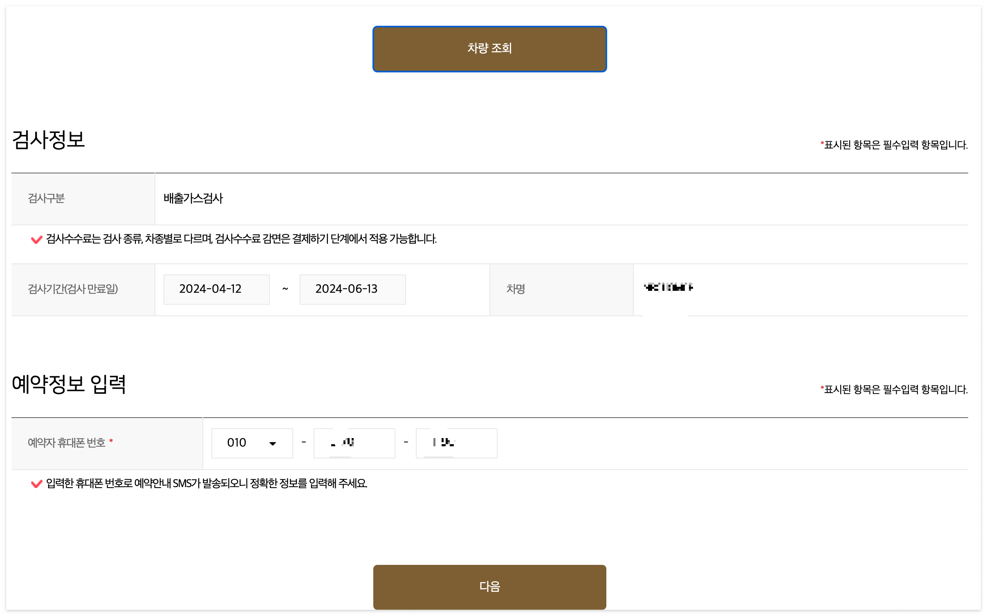Click the 검사구분 label cell
The width and height of the screenshot is (987, 616).
[46, 198]
